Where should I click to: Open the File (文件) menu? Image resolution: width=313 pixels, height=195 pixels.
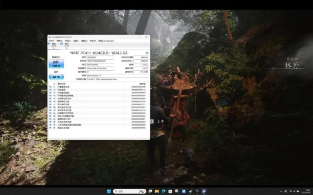tap(51, 41)
